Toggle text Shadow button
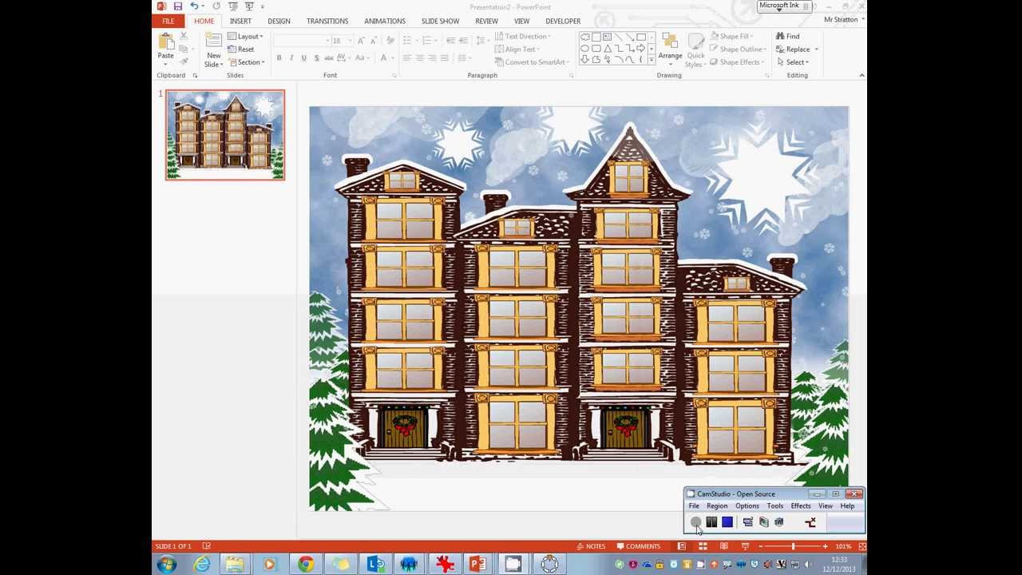Image resolution: width=1022 pixels, height=575 pixels. 316,57
